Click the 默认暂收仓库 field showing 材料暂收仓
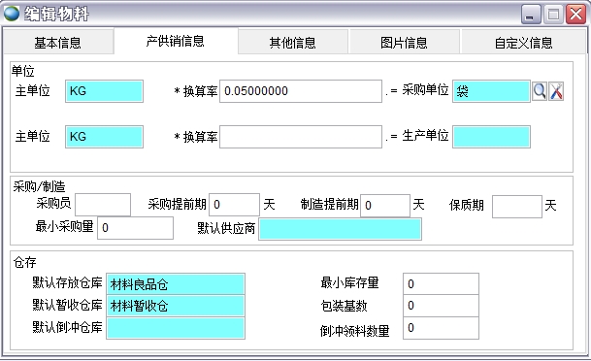Viewport: 591px width, 361px height. coord(176,306)
